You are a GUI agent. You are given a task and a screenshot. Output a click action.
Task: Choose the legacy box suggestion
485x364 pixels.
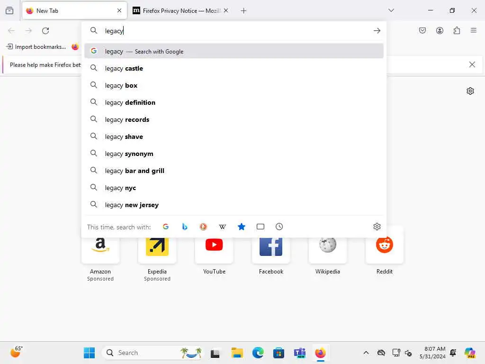click(234, 85)
